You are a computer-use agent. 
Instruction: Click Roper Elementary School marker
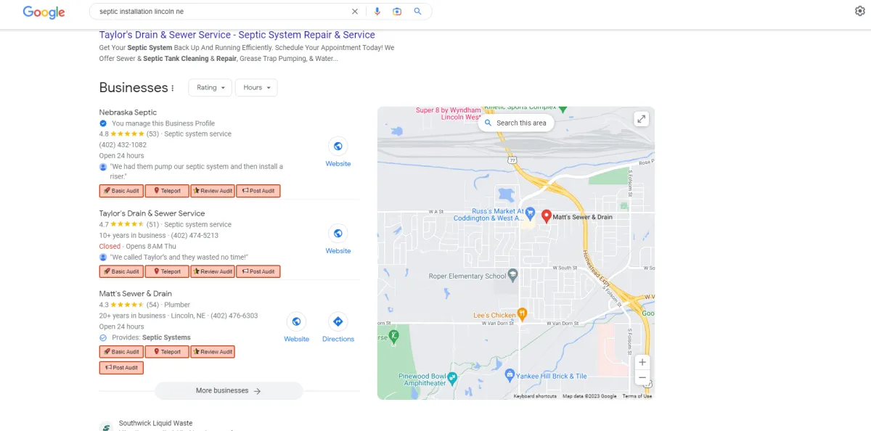[x=513, y=276]
